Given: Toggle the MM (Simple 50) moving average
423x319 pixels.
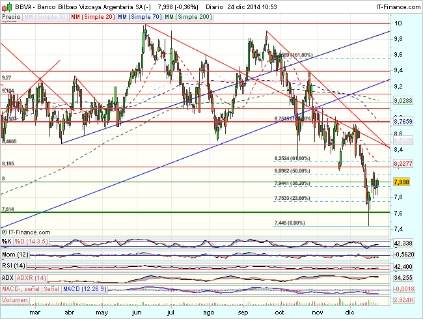Looking at the screenshot, I should click(46, 17).
